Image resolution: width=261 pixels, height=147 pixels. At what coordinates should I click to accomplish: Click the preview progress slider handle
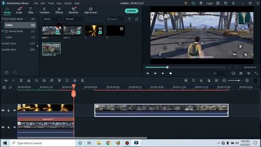click(x=167, y=67)
